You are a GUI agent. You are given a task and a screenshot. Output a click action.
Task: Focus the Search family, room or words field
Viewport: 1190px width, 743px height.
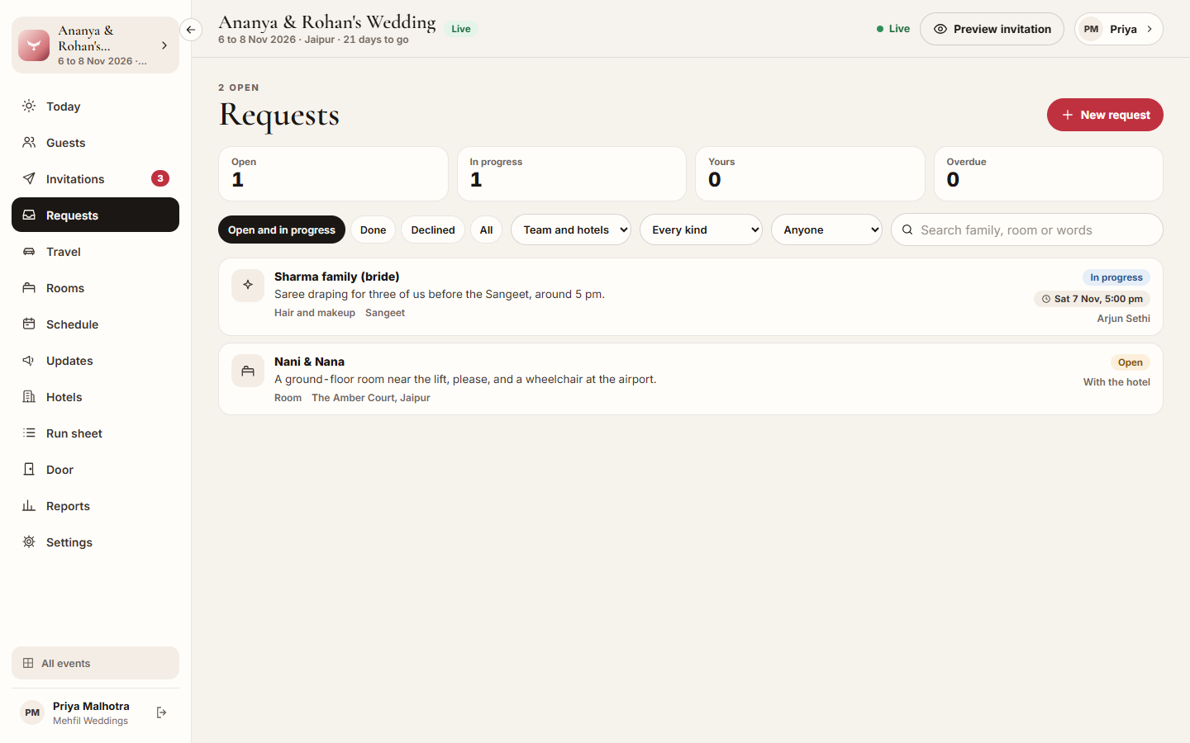coord(1026,230)
